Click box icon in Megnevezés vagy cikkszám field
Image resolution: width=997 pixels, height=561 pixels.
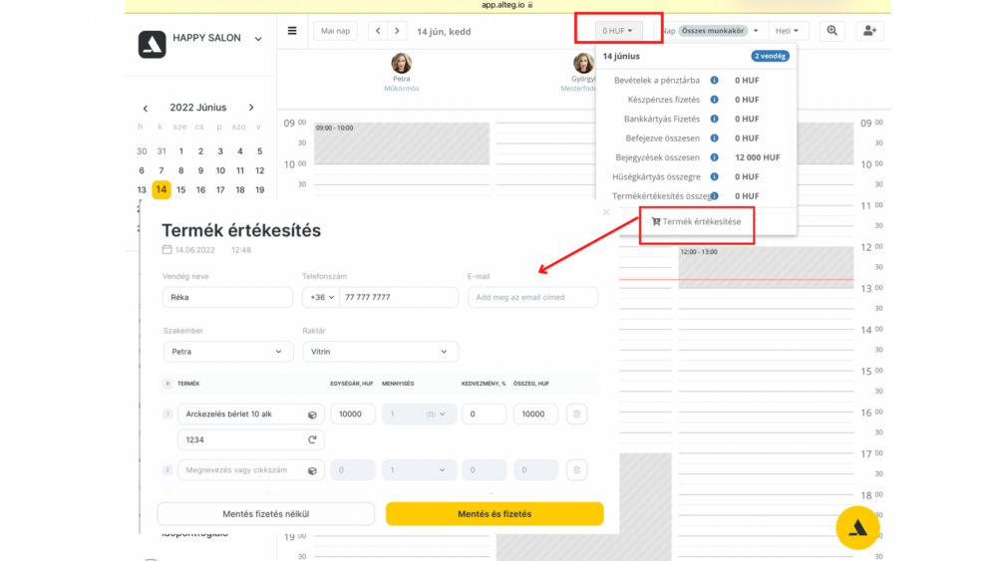coord(312,470)
